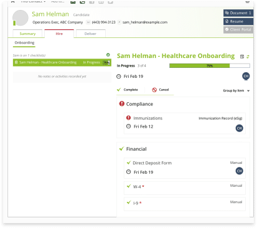Click the green check icon beside Financial

[121, 149]
